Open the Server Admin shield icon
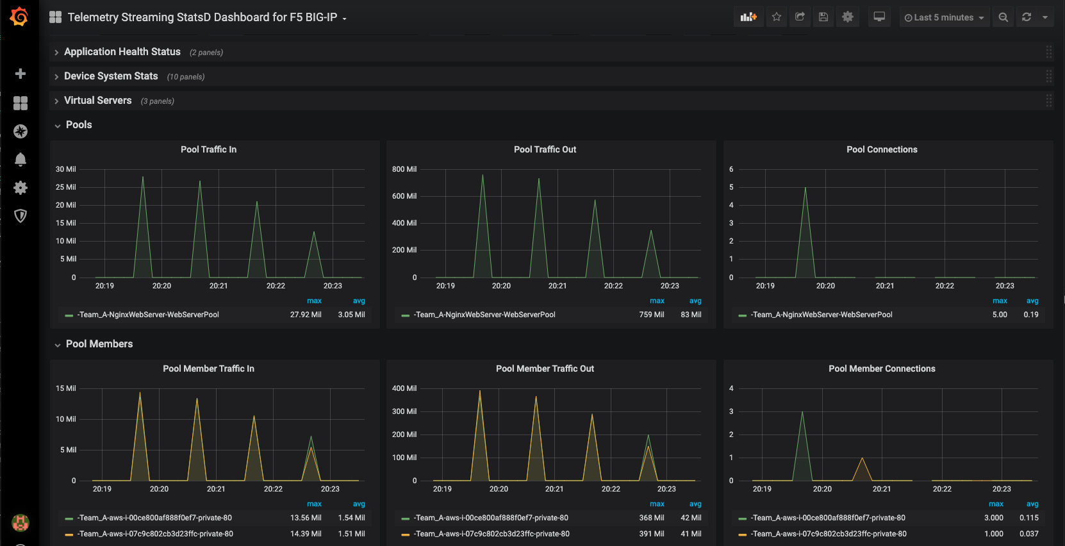The height and width of the screenshot is (546, 1065). coord(21,216)
